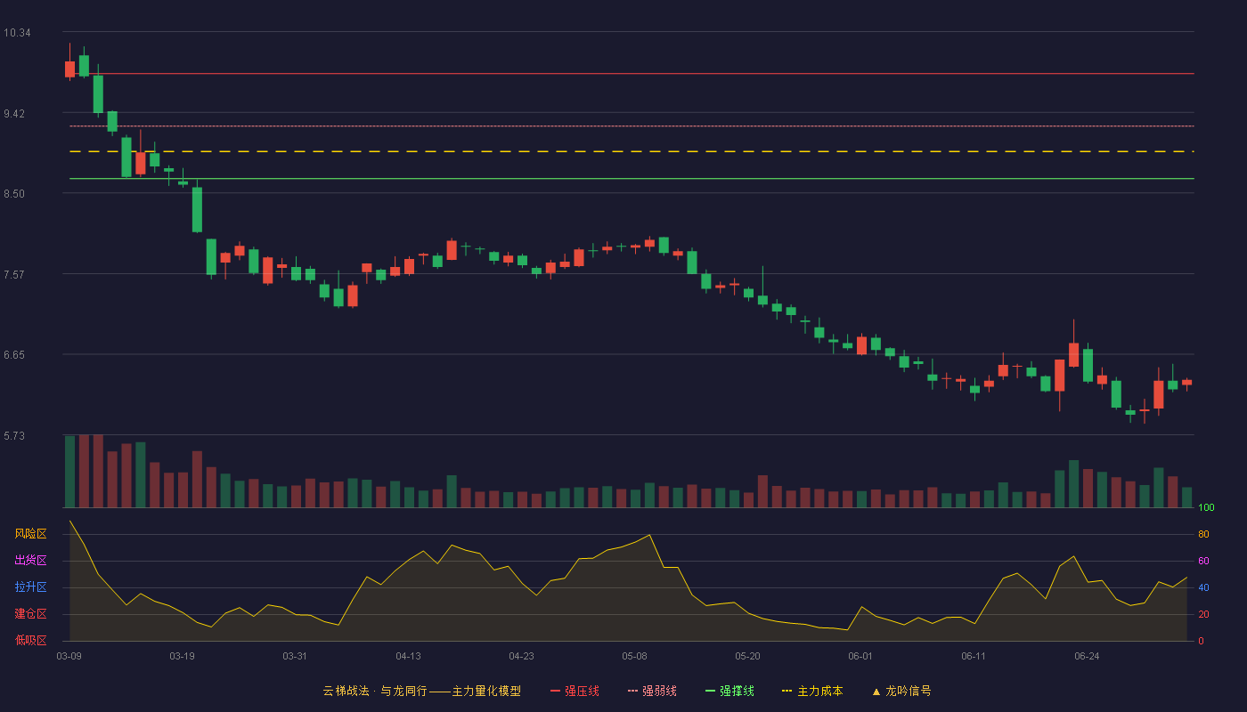The height and width of the screenshot is (712, 1247).
Task: Click the 7.57 price axis label
Action: click(14, 275)
